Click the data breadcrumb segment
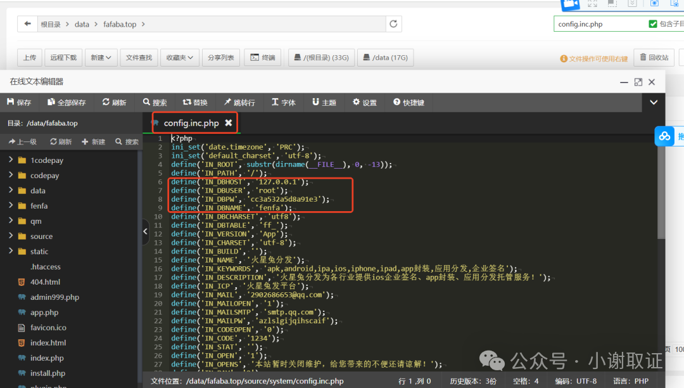Image resolution: width=684 pixels, height=388 pixels. [x=82, y=25]
